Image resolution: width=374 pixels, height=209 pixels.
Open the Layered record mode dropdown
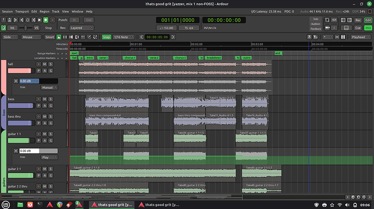(x=81, y=28)
